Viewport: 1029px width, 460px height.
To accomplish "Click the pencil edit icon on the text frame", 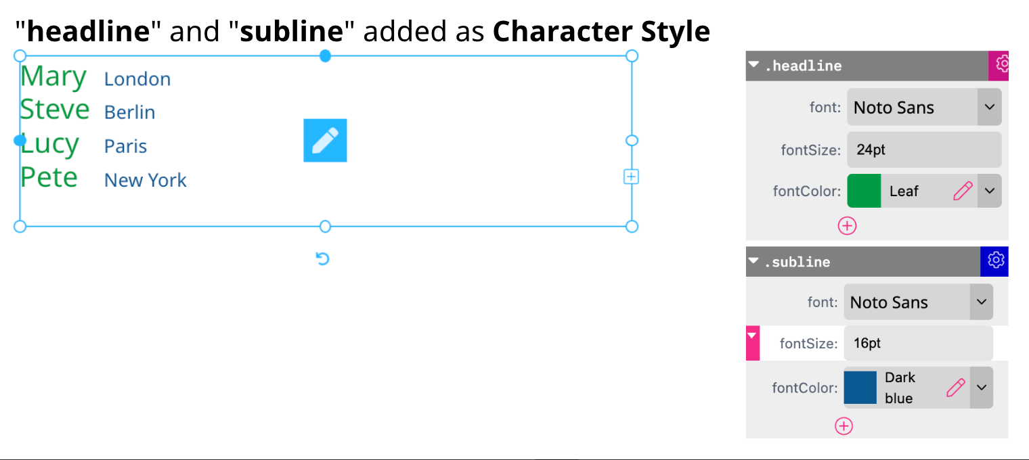I will (325, 140).
